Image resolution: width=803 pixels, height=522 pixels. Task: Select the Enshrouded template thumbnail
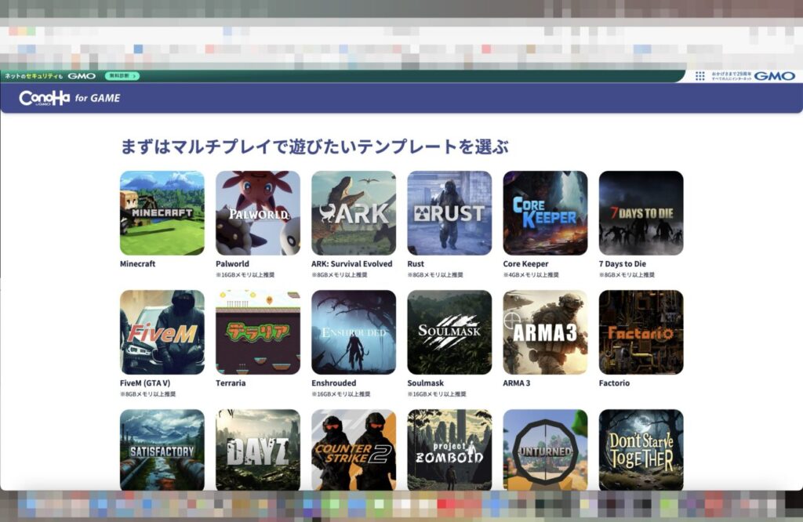pos(354,332)
